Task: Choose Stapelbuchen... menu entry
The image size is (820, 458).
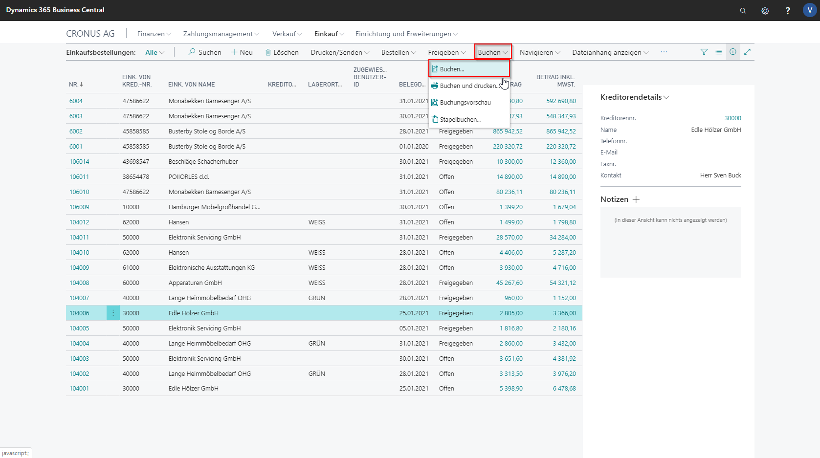Action: click(x=469, y=119)
